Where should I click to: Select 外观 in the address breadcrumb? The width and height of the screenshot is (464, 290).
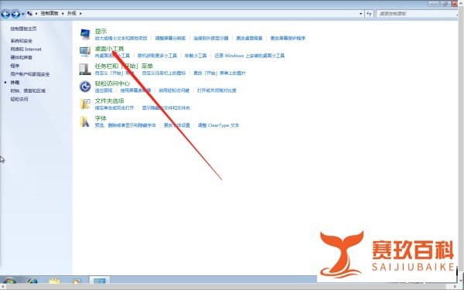pyautogui.click(x=72, y=13)
